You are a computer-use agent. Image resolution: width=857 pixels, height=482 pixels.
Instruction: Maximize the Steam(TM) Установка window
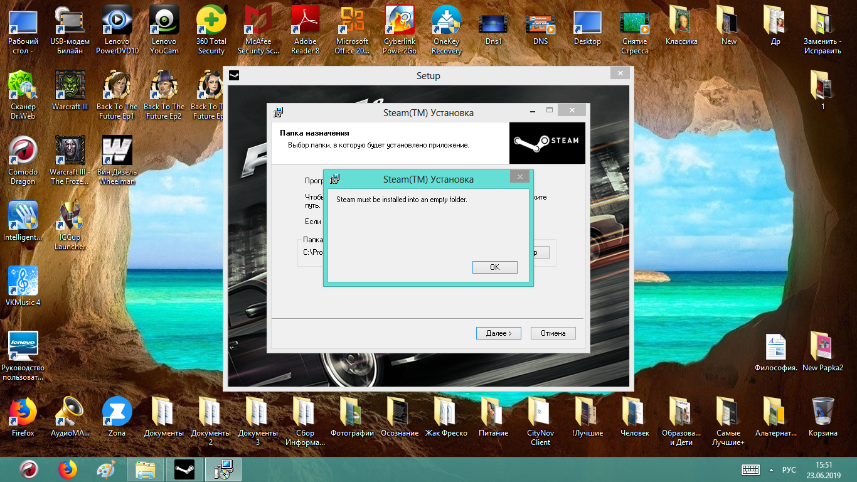550,110
